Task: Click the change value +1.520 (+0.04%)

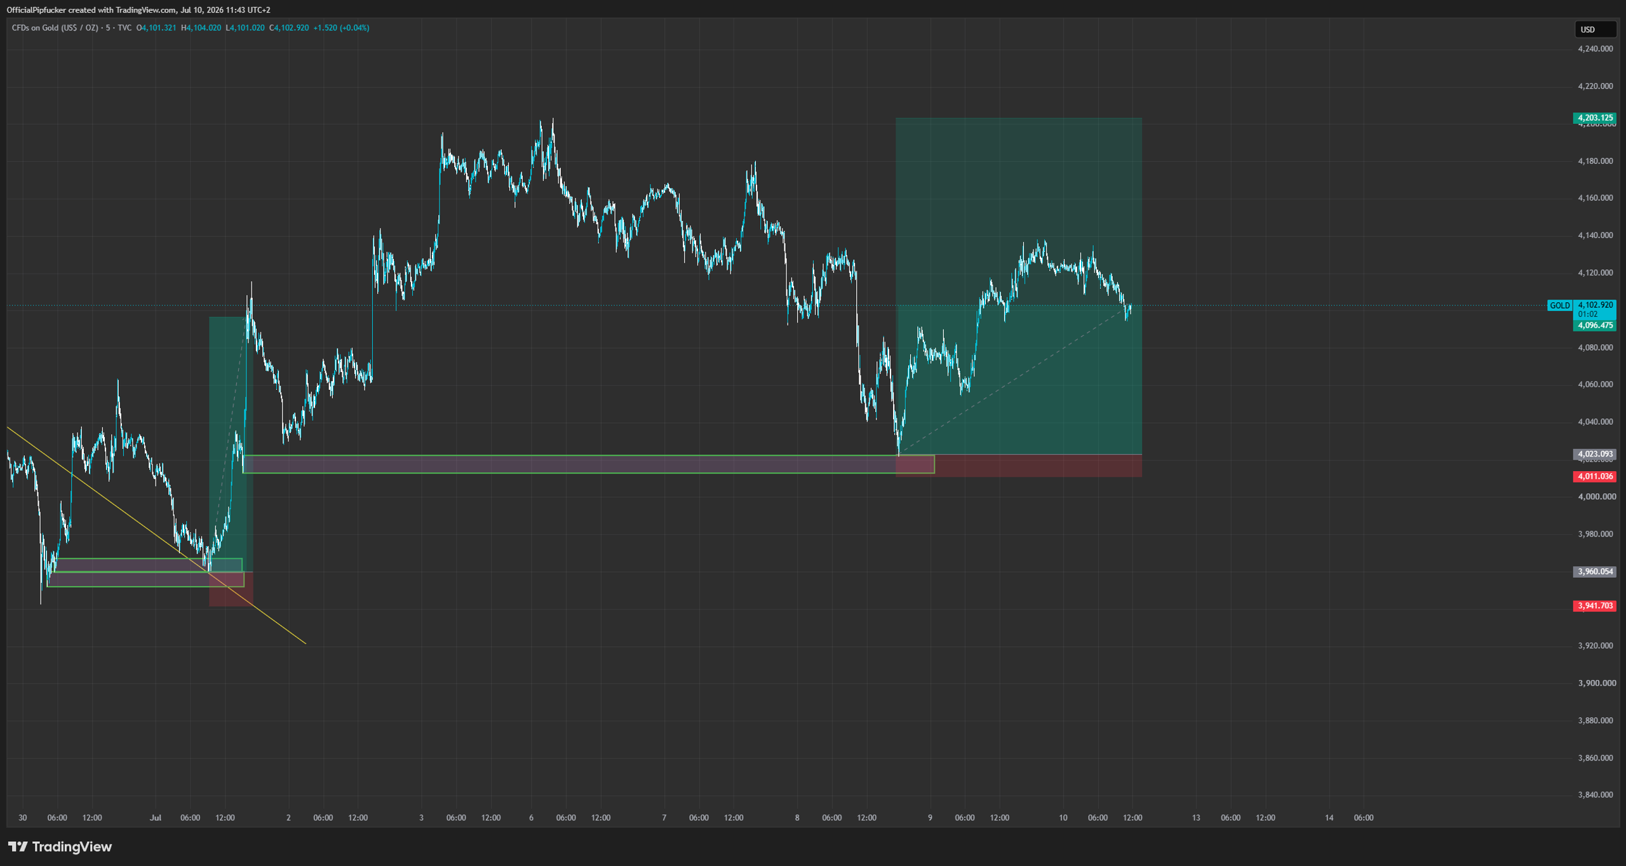Action: click(x=341, y=28)
